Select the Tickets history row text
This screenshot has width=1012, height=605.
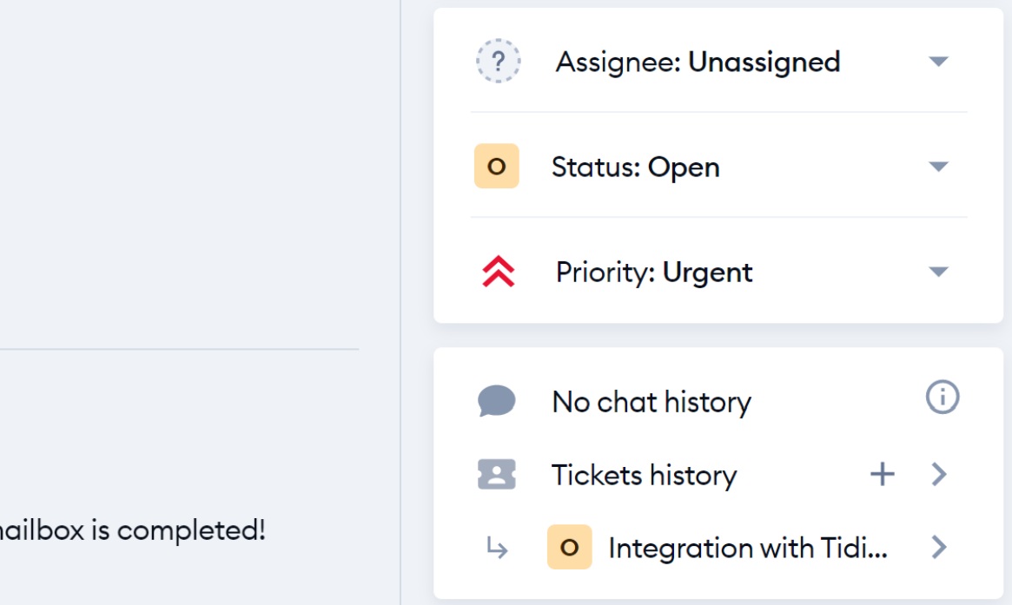(x=644, y=475)
